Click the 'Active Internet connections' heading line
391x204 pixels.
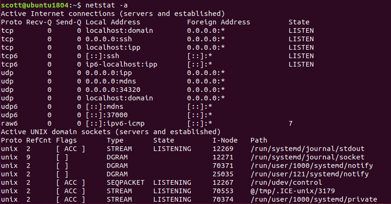[x=113, y=14]
